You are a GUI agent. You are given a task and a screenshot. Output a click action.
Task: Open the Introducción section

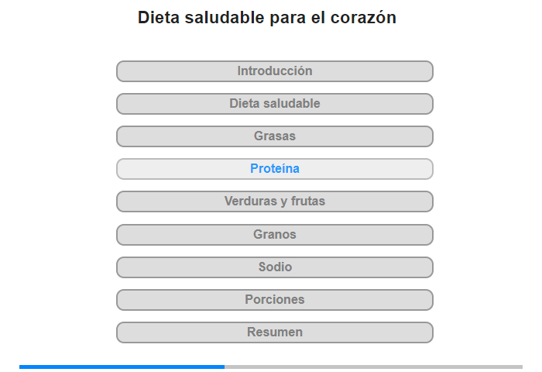pos(274,71)
